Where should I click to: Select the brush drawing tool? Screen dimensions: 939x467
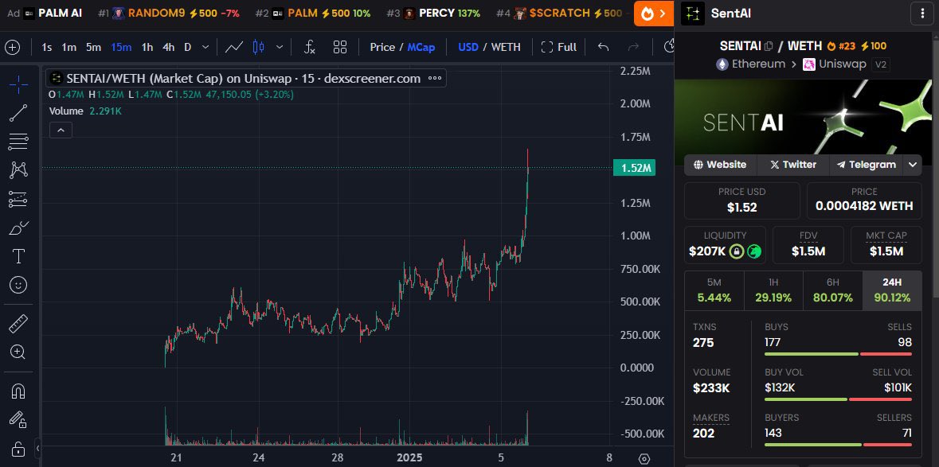[18, 228]
